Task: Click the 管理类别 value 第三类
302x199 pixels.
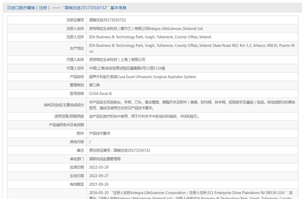Action: click(x=94, y=85)
